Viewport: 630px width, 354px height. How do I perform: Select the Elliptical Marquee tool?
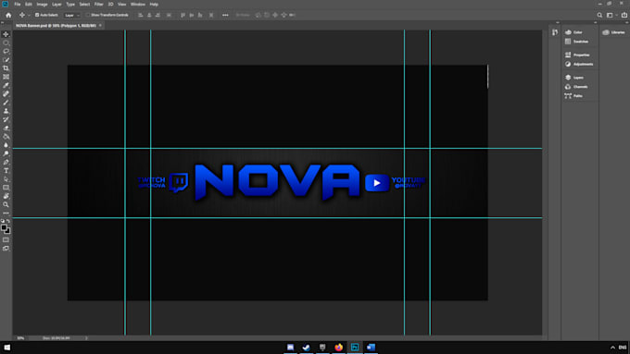point(6,43)
